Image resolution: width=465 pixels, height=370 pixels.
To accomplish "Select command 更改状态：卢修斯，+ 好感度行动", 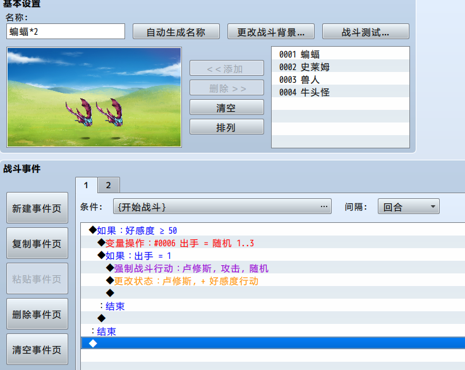I will point(273,281).
